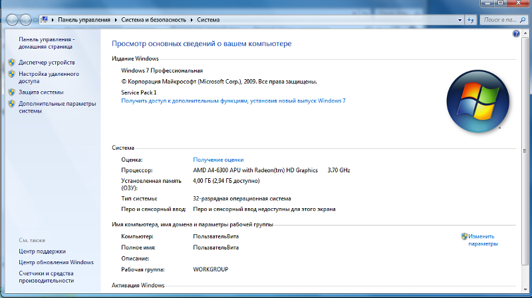Go to Панель управления breadcrumb
This screenshot has width=532, height=298.
[x=84, y=20]
